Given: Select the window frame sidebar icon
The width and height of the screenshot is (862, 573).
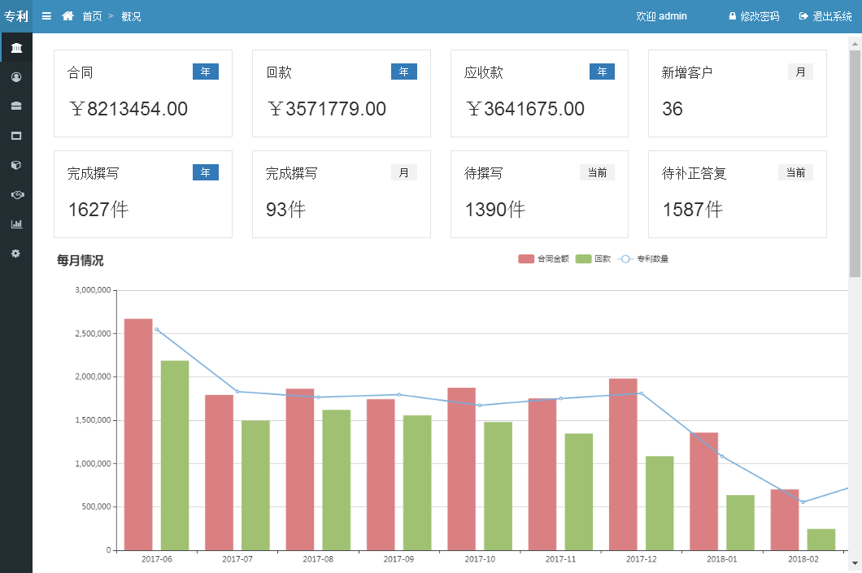Looking at the screenshot, I should pyautogui.click(x=16, y=136).
